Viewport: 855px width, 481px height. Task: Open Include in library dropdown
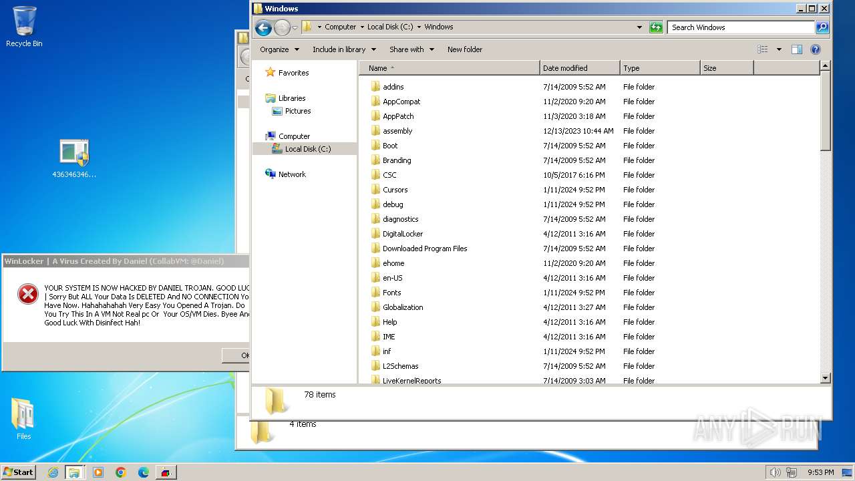344,49
